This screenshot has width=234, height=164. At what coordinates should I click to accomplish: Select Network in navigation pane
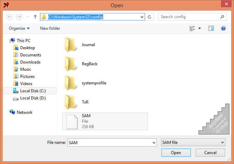coord(24,112)
